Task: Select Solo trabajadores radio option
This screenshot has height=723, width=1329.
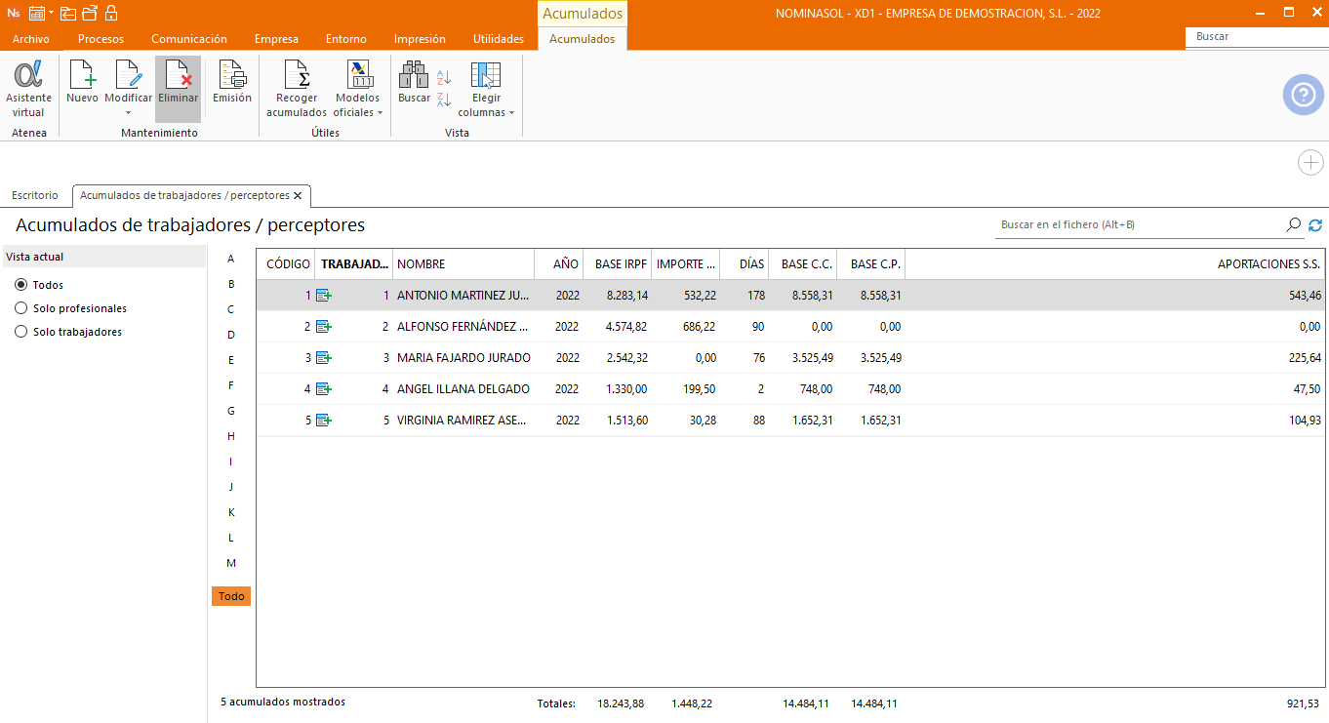Action: (x=21, y=332)
